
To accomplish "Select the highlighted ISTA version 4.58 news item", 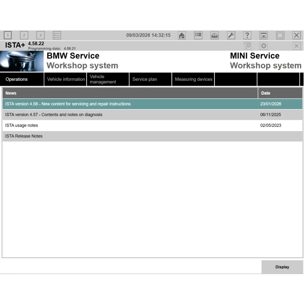I will (x=127, y=104).
